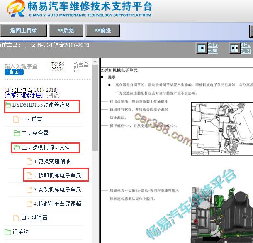Click the blue 查询 search button
This screenshot has height=243, width=253.
14,72
